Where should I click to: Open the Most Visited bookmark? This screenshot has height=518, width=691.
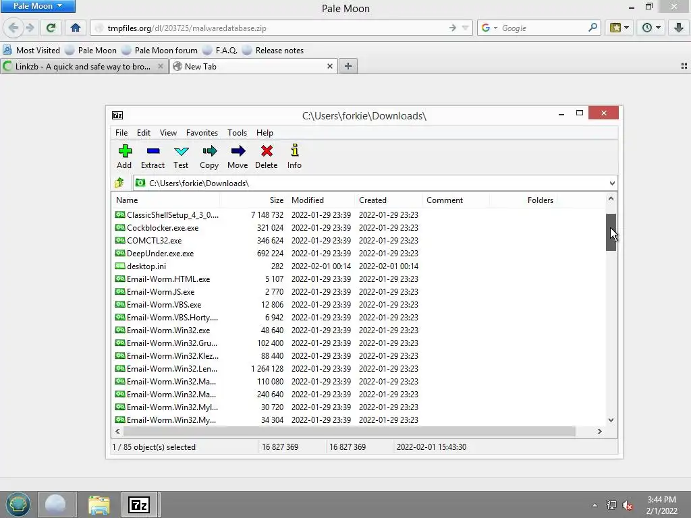point(32,50)
